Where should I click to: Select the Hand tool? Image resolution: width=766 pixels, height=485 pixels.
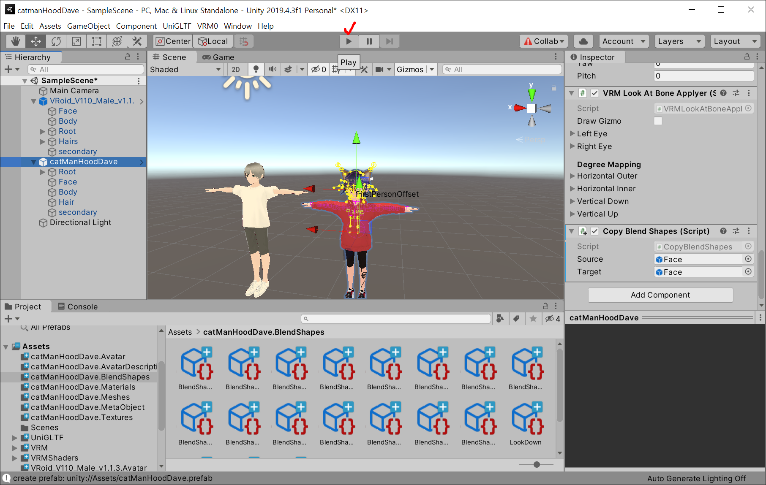click(16, 41)
